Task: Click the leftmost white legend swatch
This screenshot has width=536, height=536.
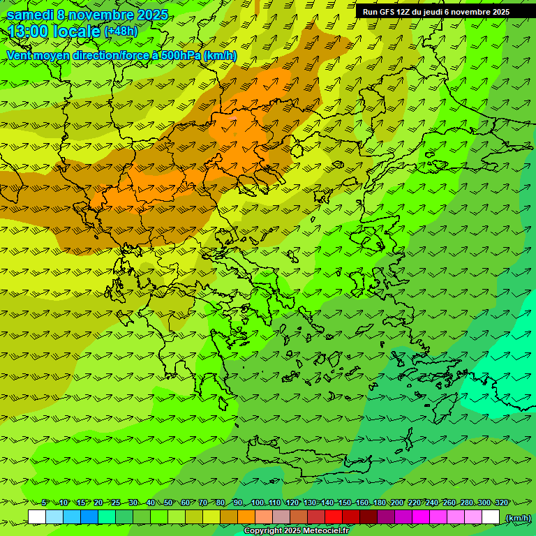Action: pyautogui.click(x=37, y=517)
